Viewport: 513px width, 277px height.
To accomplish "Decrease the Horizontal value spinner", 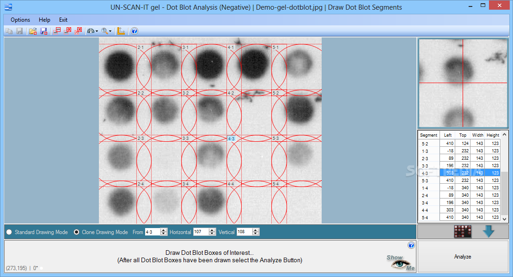I will point(212,234).
